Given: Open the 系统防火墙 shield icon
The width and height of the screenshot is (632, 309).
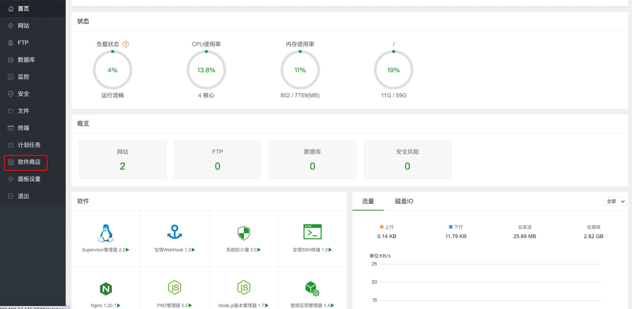Looking at the screenshot, I should (244, 233).
